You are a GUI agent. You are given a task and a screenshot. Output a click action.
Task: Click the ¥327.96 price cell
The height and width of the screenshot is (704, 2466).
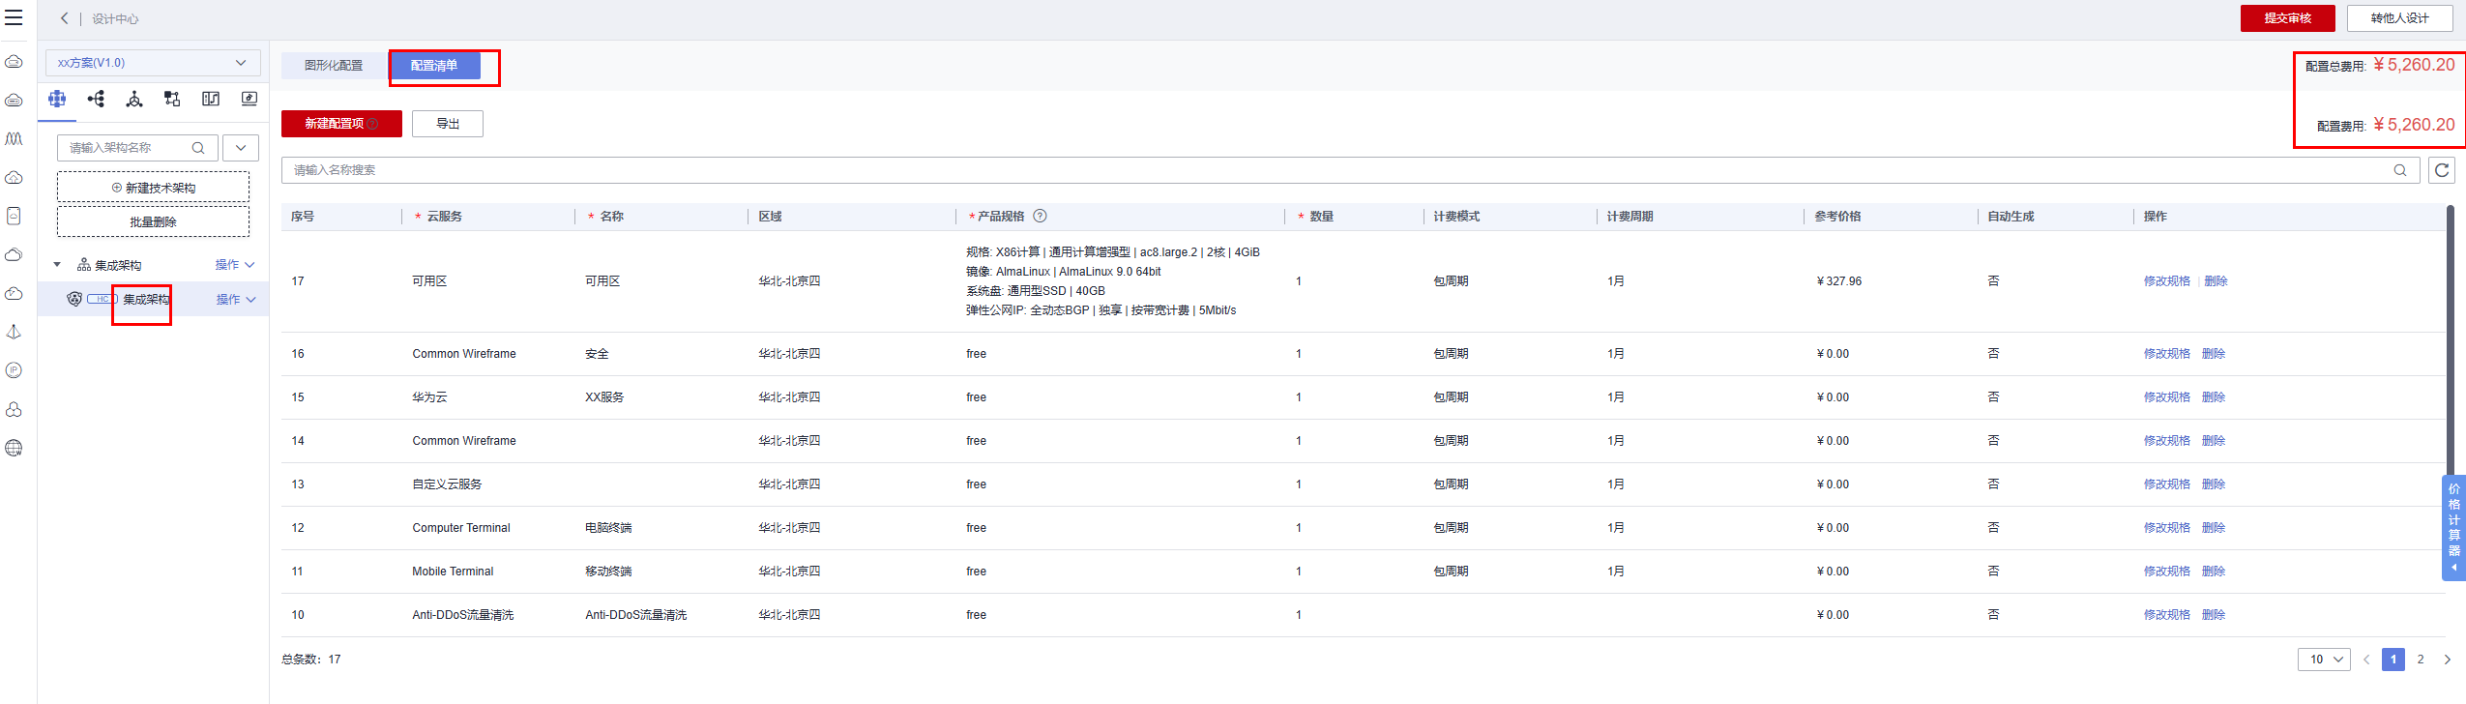click(1838, 281)
